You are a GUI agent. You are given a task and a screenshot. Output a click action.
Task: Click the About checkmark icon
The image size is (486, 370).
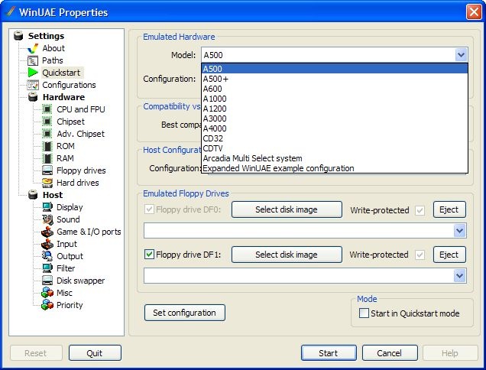(x=33, y=48)
